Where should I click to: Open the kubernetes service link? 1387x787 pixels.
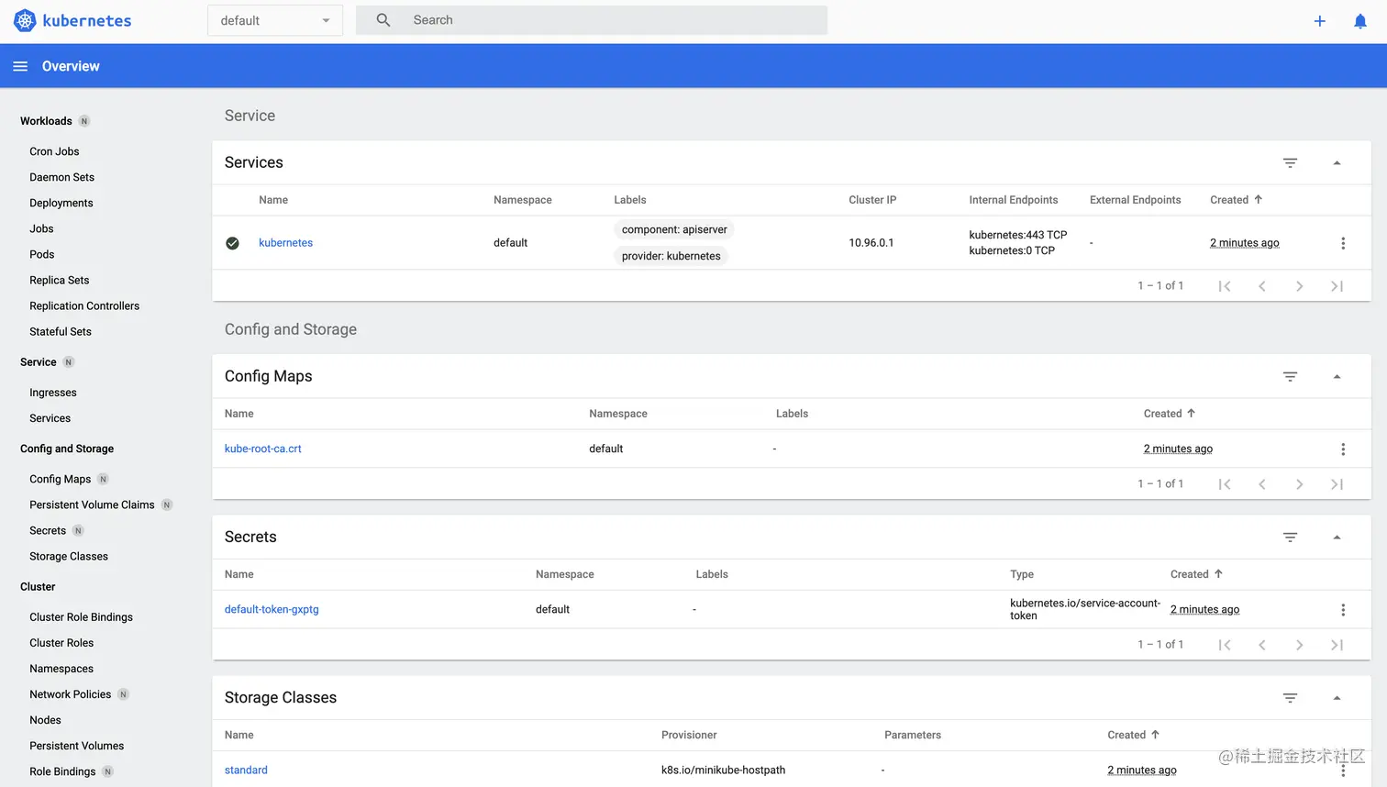click(285, 243)
